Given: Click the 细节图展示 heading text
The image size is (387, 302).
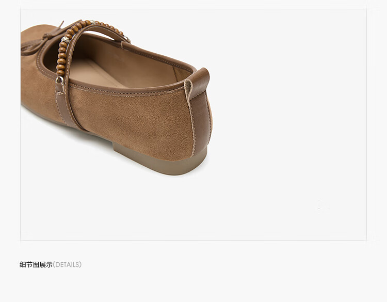Looking at the screenshot, I should coord(36,265).
